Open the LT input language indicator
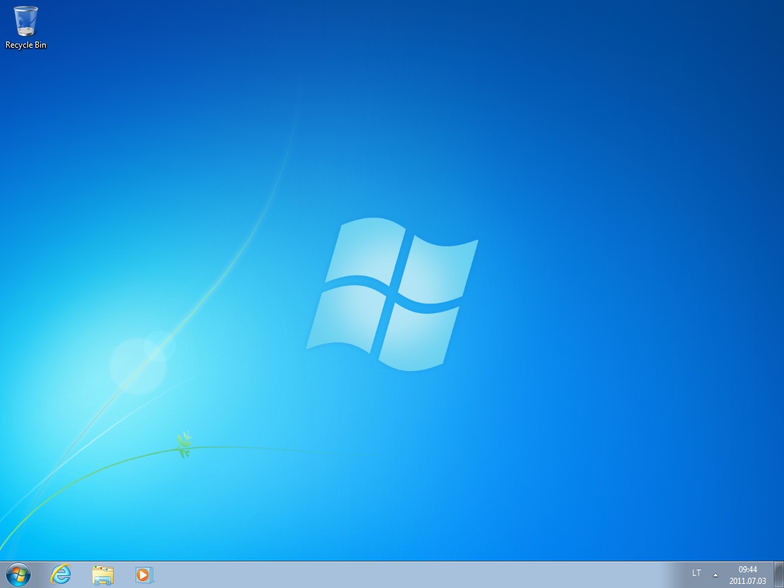This screenshot has width=784, height=588. 696,573
